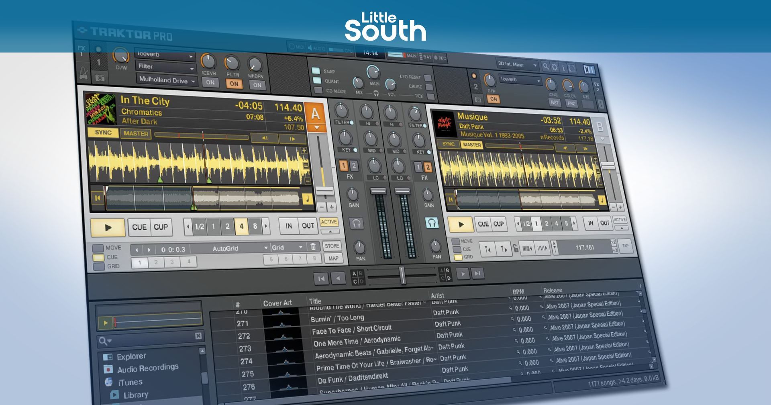Click the skip-to-end icon right of crossfader

click(477, 273)
